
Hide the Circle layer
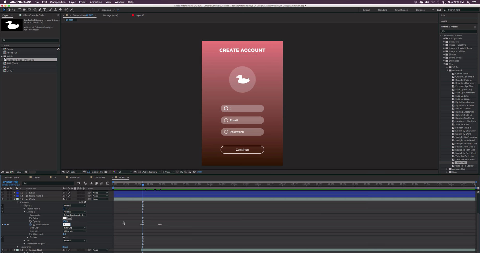(x=2, y=199)
